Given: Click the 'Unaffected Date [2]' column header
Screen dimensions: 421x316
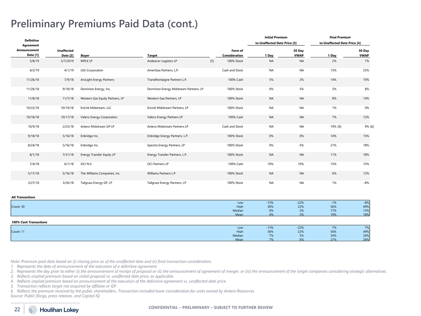Looking at the screenshot, I should (65, 53).
